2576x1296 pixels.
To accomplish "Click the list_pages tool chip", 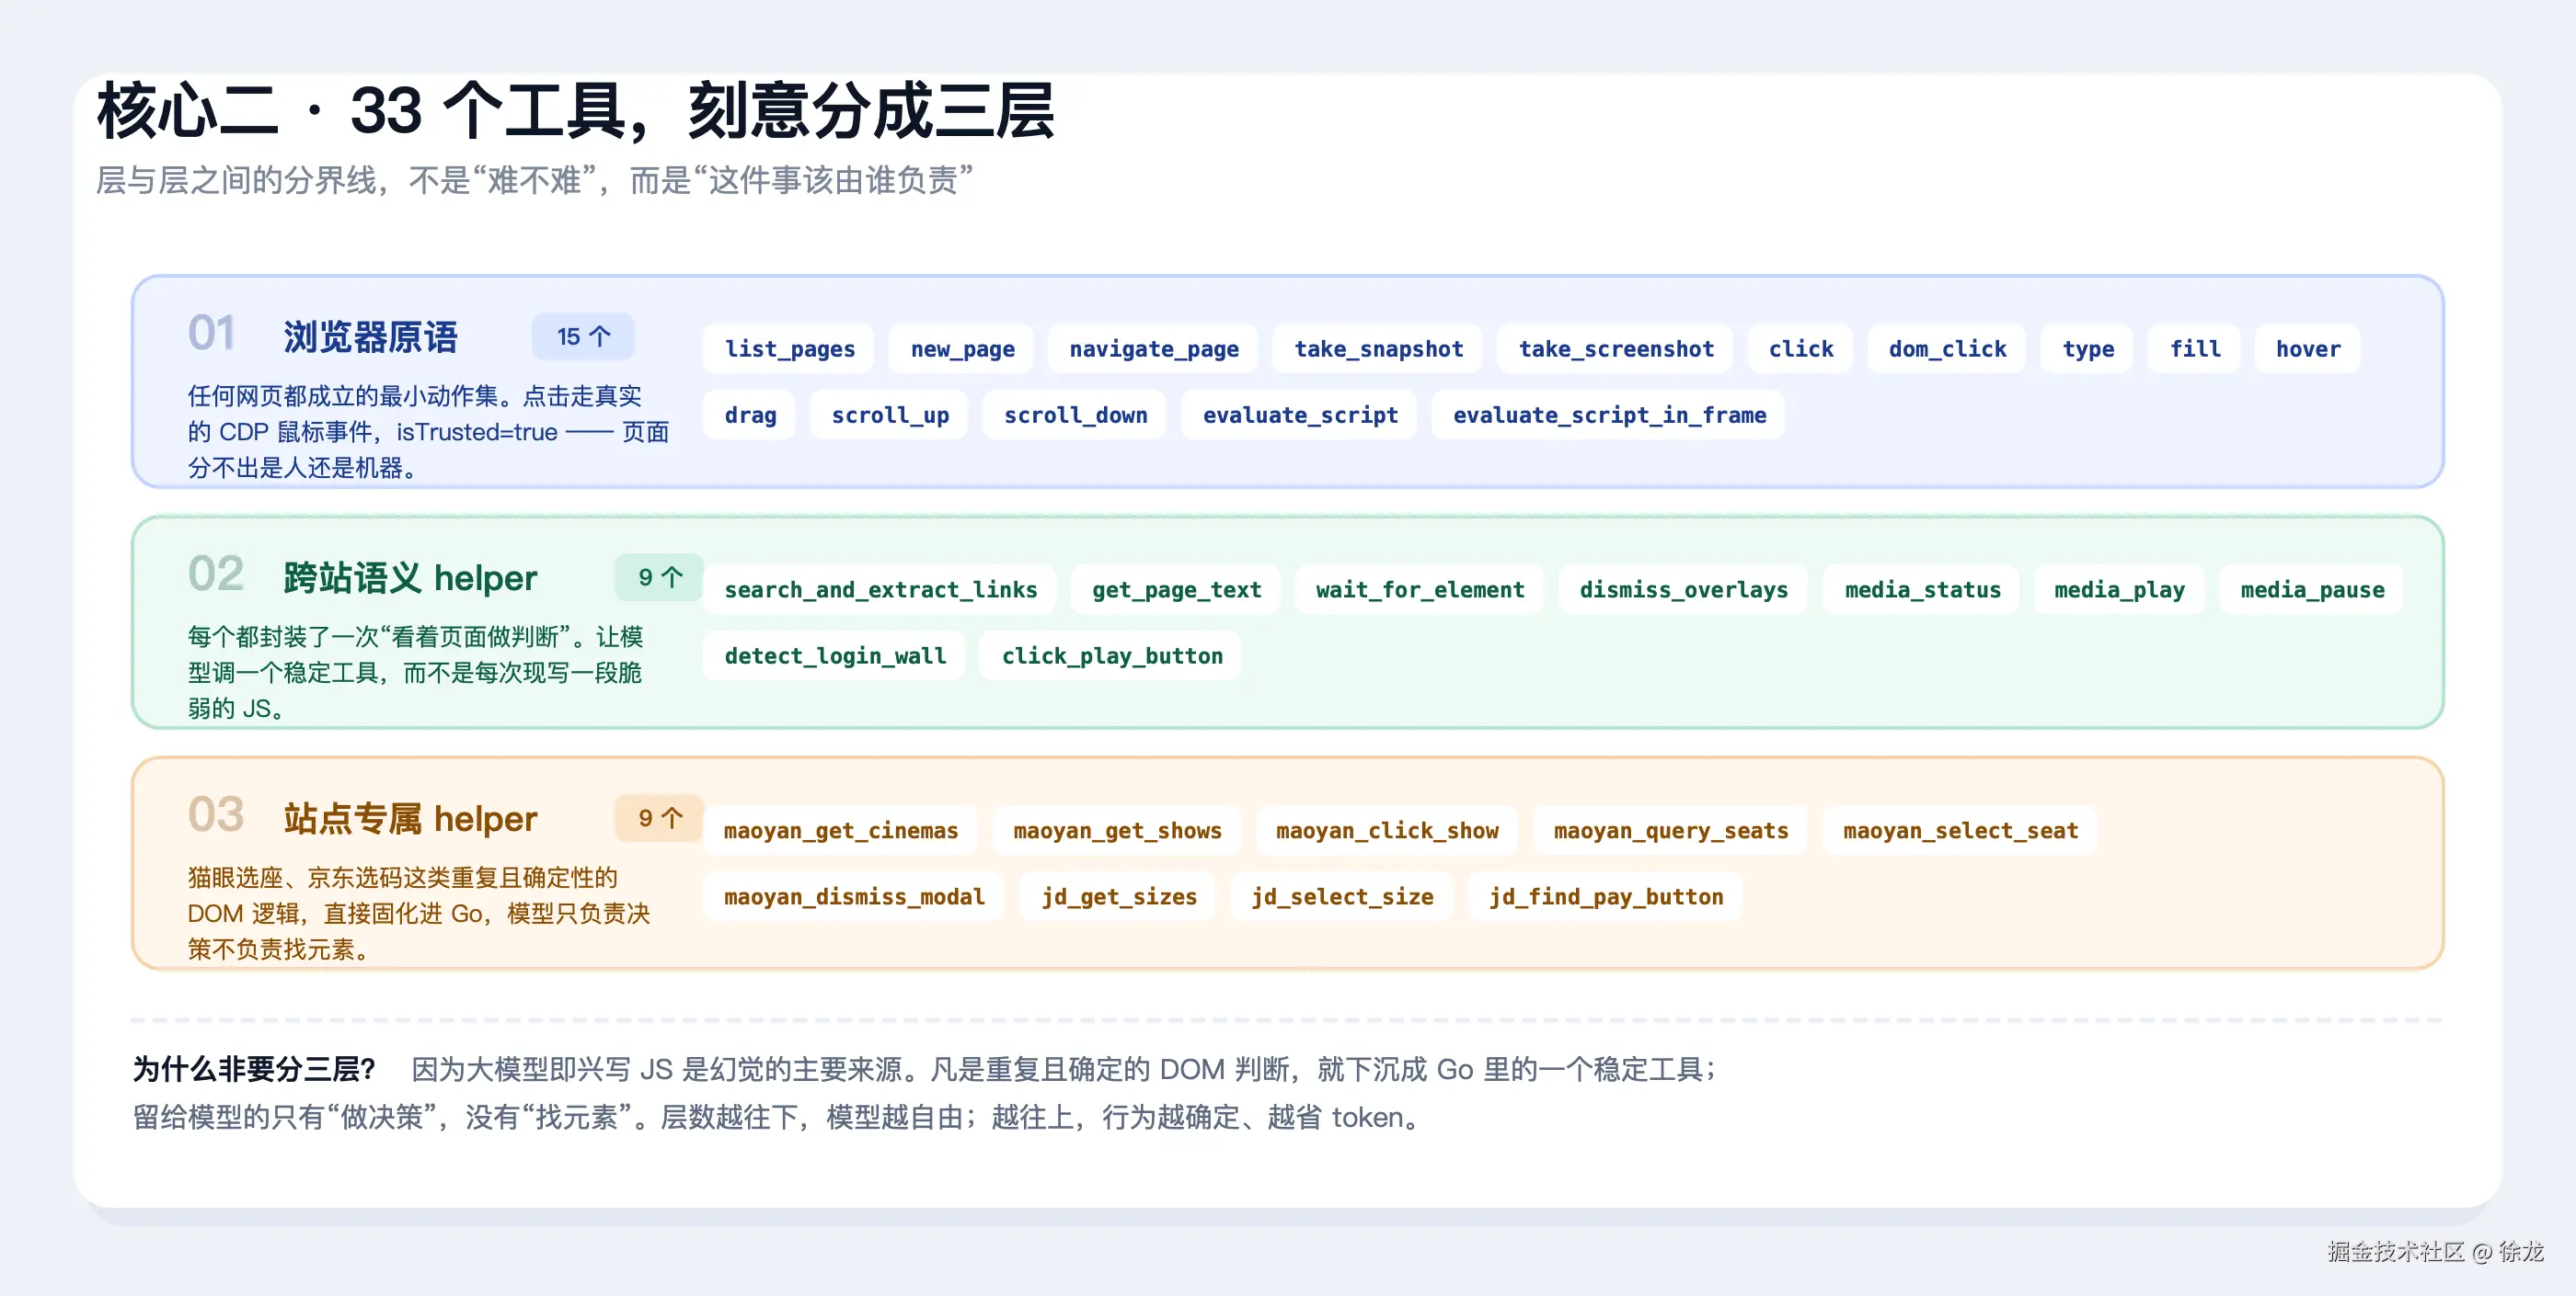I will 789,348.
